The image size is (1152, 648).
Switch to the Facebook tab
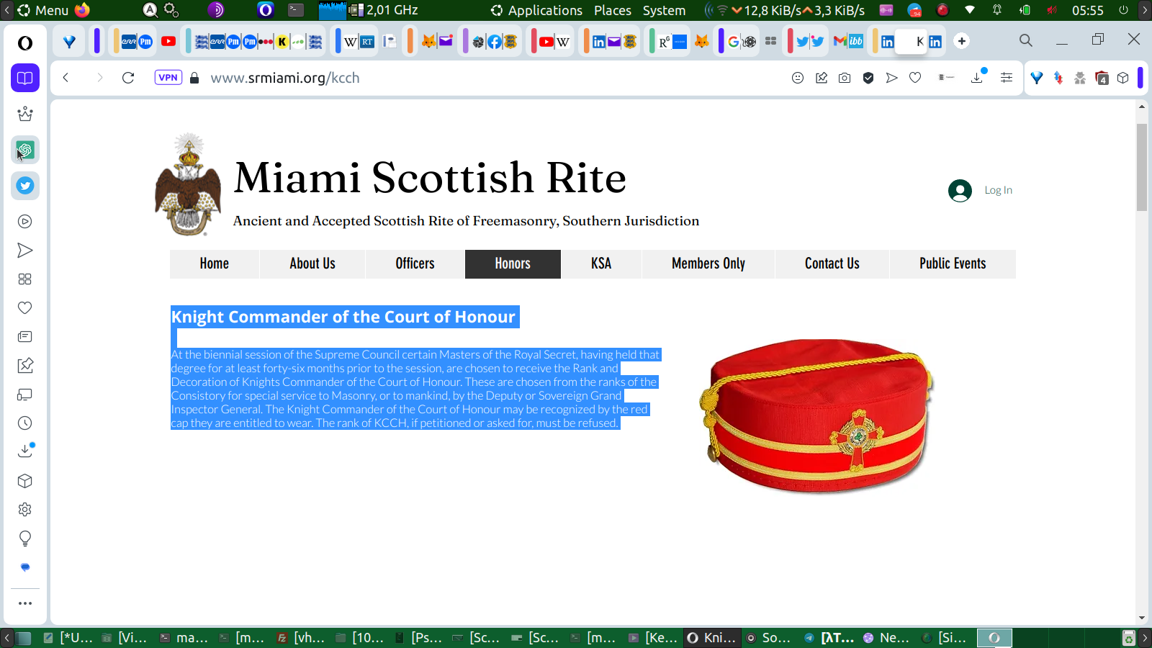(495, 42)
